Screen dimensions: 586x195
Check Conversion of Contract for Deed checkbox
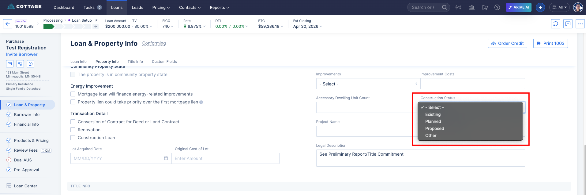[73, 122]
